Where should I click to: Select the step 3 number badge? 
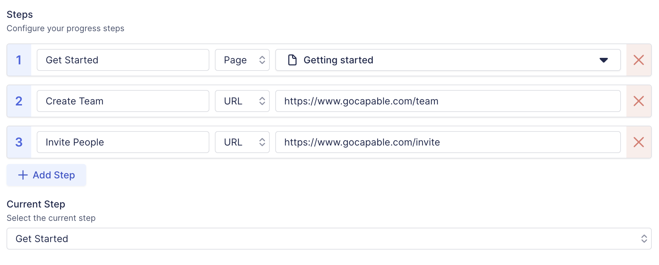(x=19, y=142)
